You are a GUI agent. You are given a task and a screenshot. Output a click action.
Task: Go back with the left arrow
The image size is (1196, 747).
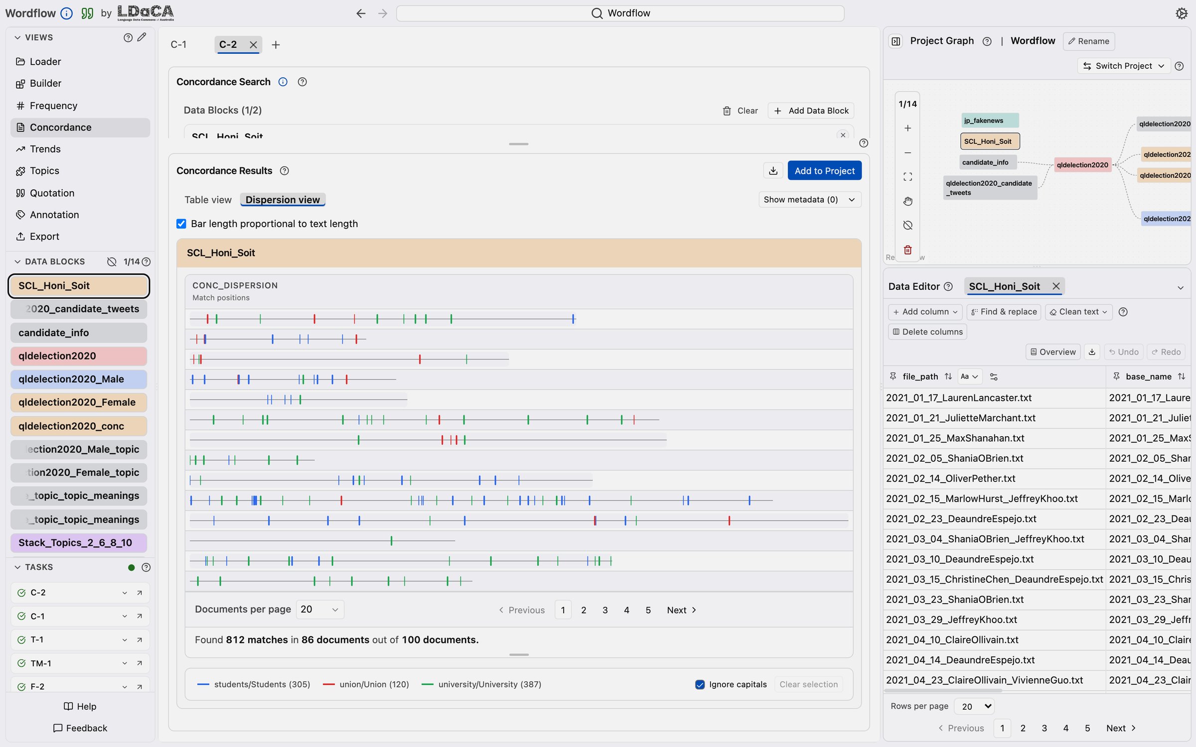click(x=361, y=13)
